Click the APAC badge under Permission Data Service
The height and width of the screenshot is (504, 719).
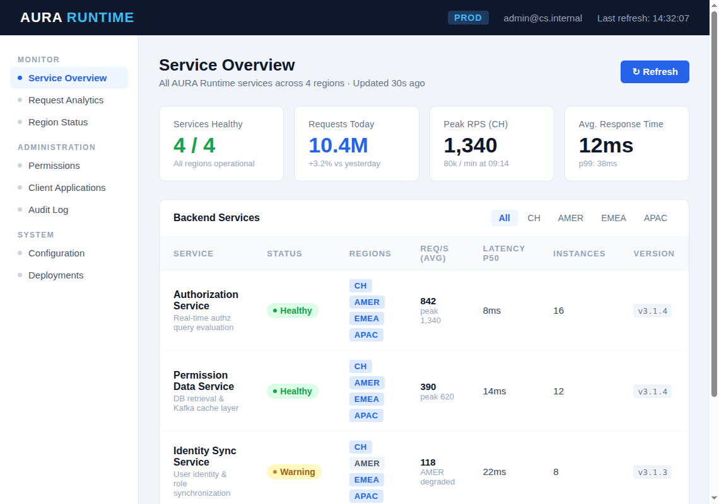coord(366,415)
